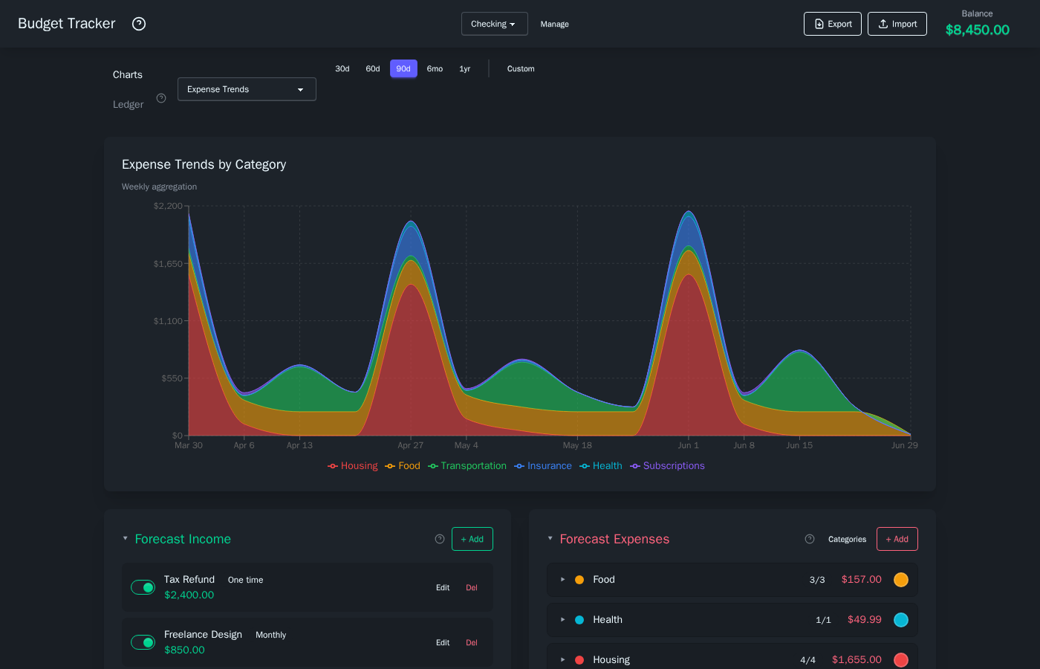The image size is (1040, 669).
Task: Expand the Food expense category row
Action: tap(563, 580)
